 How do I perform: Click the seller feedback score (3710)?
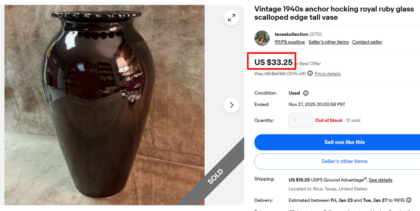click(x=315, y=34)
